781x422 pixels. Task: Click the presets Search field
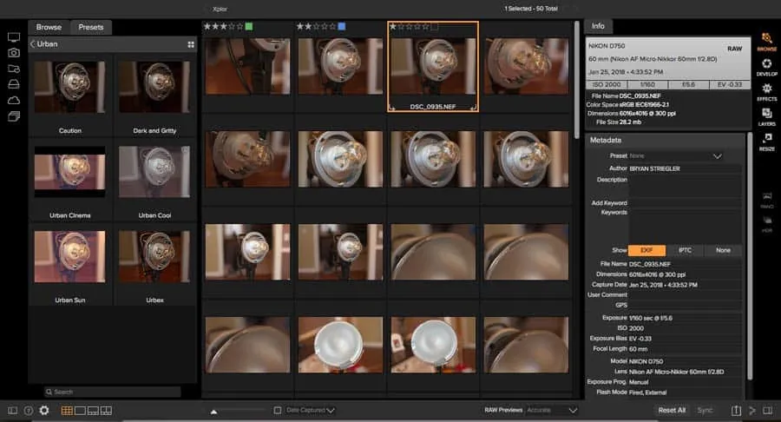coord(112,392)
